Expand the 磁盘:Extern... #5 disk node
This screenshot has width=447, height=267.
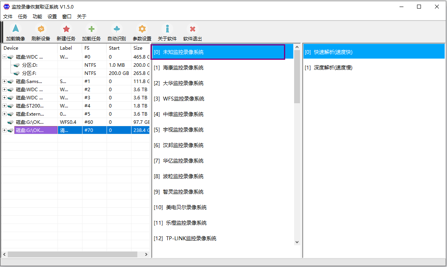tap(4, 114)
